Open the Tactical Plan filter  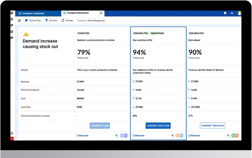click(x=33, y=21)
